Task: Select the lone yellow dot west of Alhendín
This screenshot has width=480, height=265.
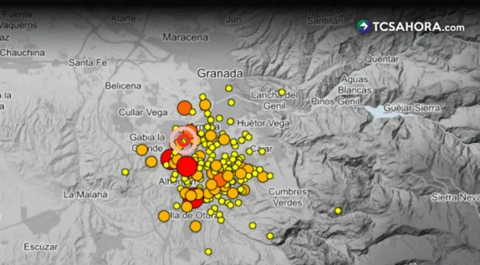Action: point(126,172)
